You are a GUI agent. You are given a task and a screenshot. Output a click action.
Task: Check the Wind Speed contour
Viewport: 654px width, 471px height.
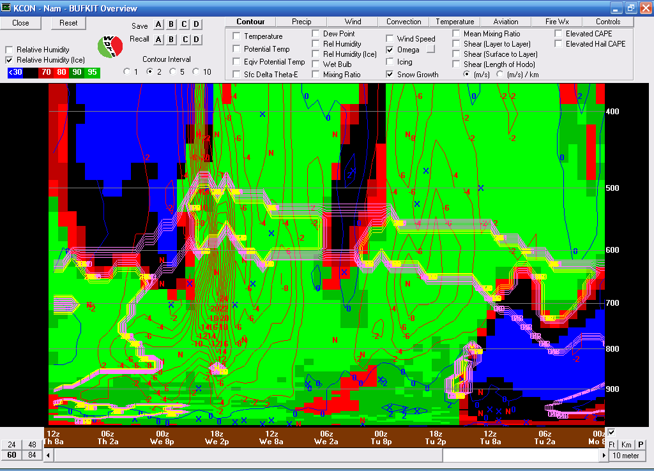click(390, 38)
